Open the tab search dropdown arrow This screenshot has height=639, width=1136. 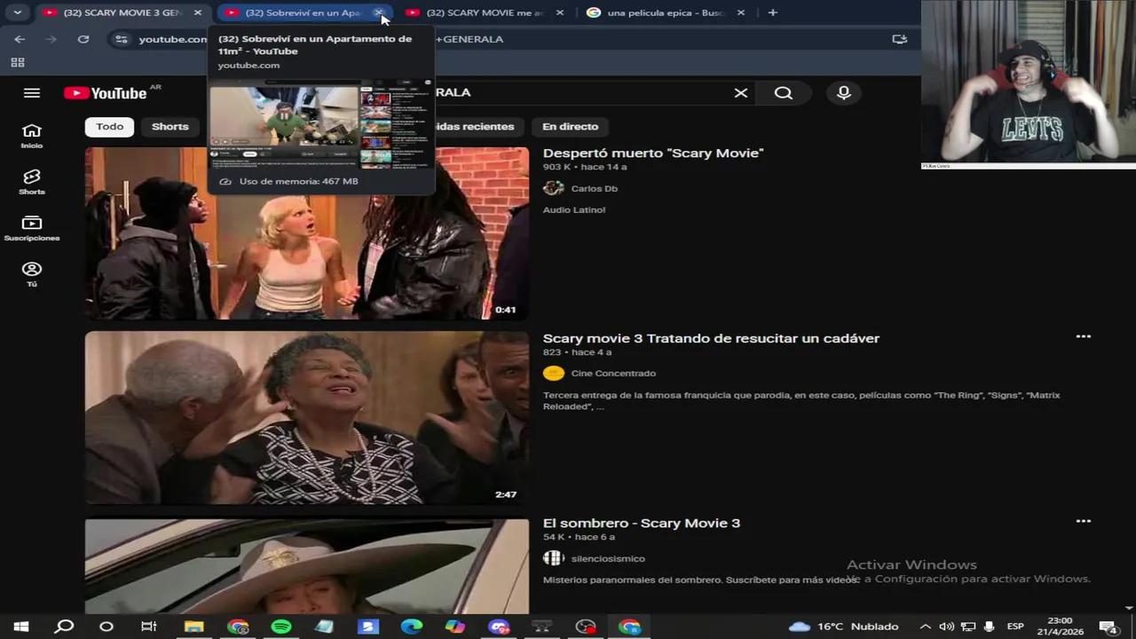pos(17,12)
